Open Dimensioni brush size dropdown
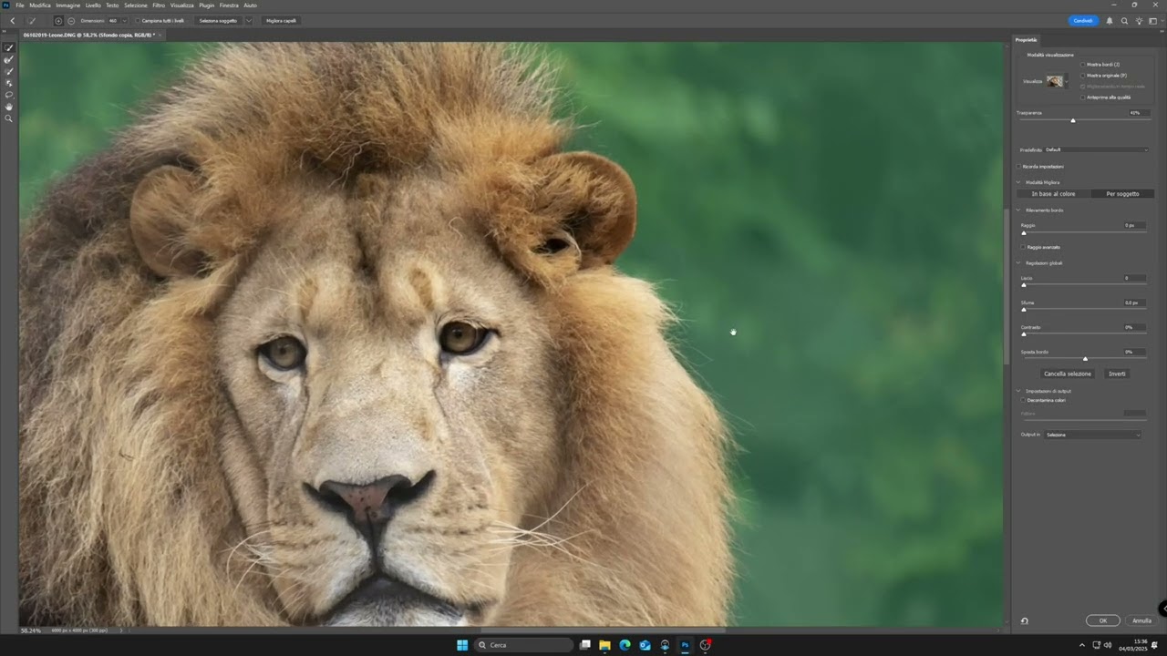The height and width of the screenshot is (656, 1167). point(124,20)
